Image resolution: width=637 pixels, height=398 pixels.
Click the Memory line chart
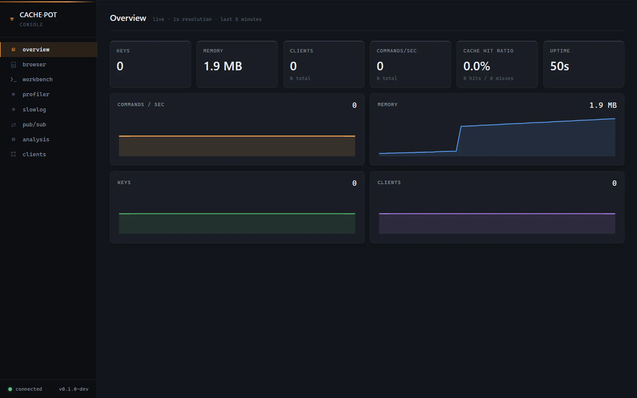[497, 137]
